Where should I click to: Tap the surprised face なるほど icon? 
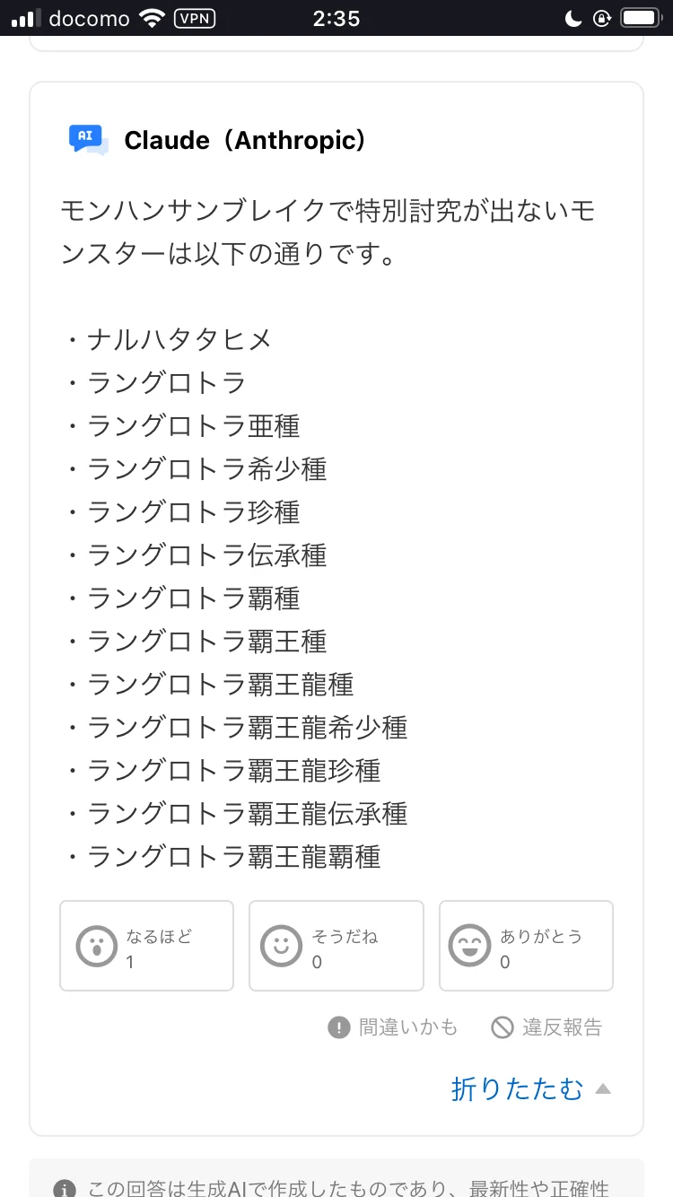(97, 947)
